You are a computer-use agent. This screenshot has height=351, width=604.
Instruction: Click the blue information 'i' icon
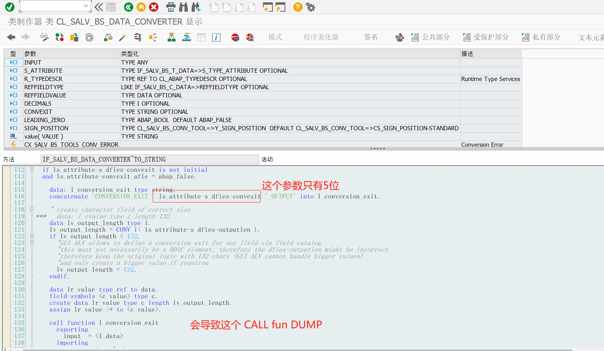216,37
